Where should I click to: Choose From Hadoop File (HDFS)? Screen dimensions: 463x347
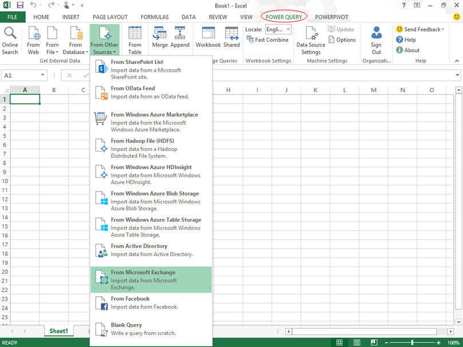151,148
